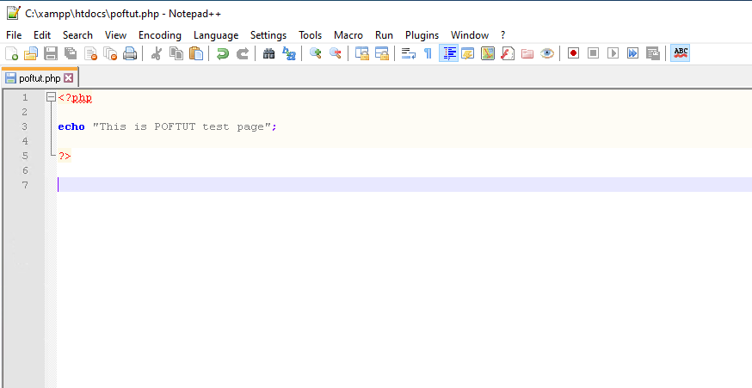This screenshot has height=388, width=752.
Task: Click the ?> closing tag on line 5
Action: click(x=65, y=156)
